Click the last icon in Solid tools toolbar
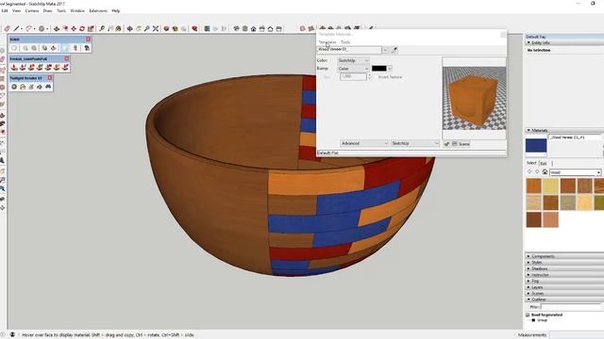The image size is (604, 339). coord(87,48)
